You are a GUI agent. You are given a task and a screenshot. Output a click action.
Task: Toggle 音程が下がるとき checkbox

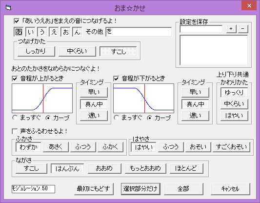pyautogui.click(x=116, y=79)
